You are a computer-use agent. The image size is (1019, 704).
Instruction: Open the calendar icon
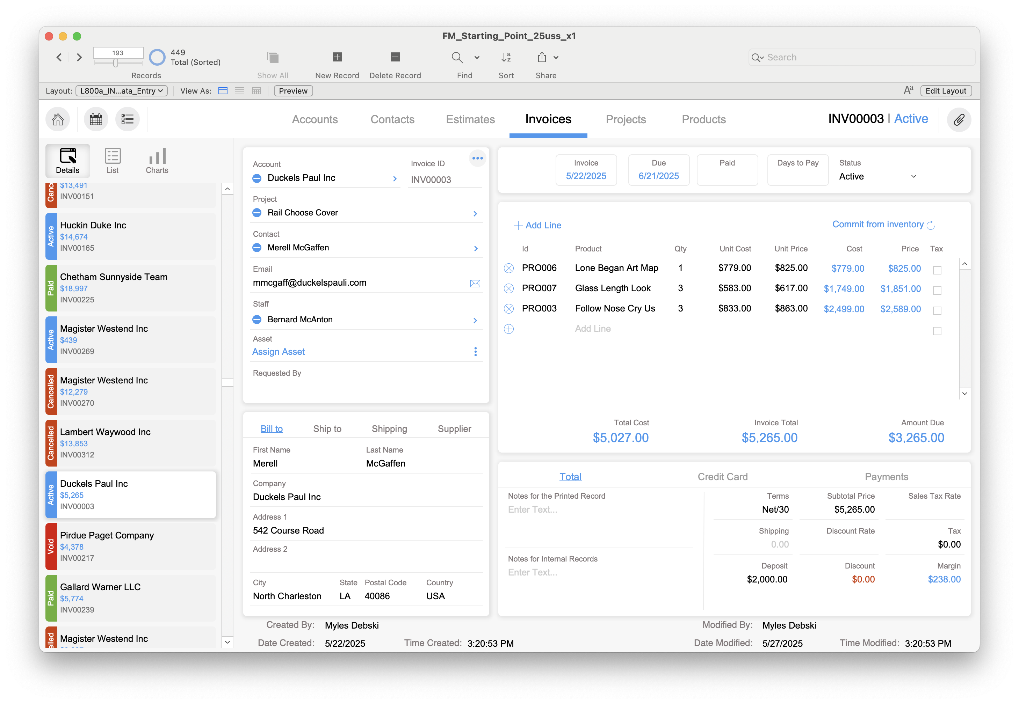(x=96, y=119)
